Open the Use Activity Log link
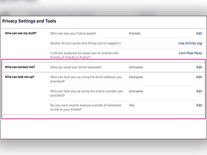Screen dimensions: 207x155 click(x=190, y=43)
